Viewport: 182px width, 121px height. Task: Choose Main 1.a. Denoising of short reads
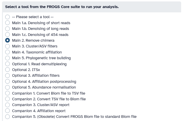click(7, 23)
